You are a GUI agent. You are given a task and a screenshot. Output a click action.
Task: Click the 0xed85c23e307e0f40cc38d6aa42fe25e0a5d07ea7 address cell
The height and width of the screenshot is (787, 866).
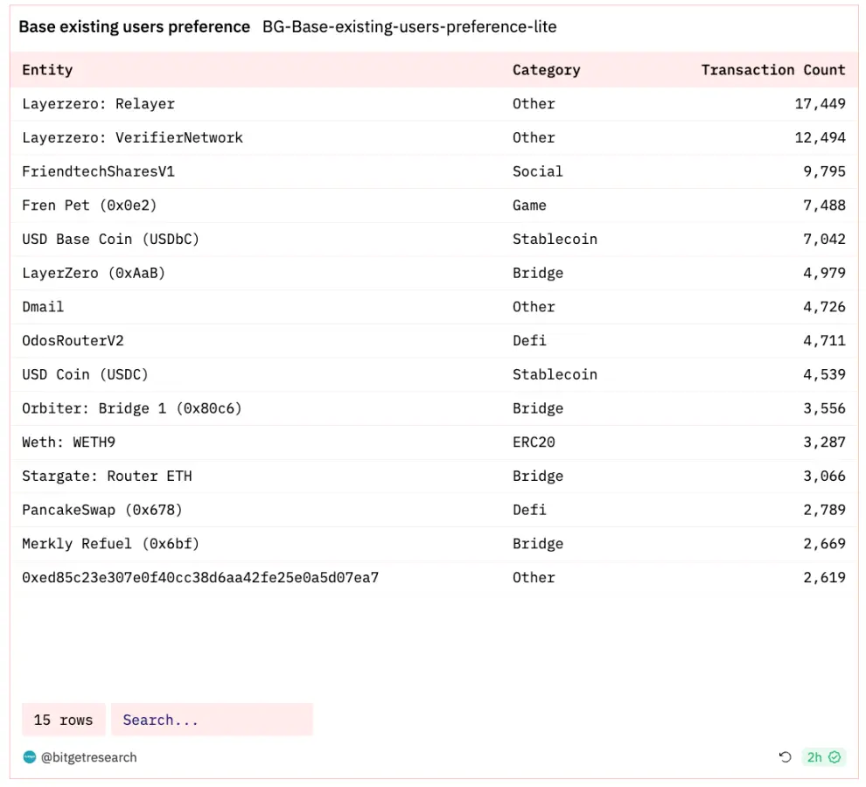pos(200,578)
